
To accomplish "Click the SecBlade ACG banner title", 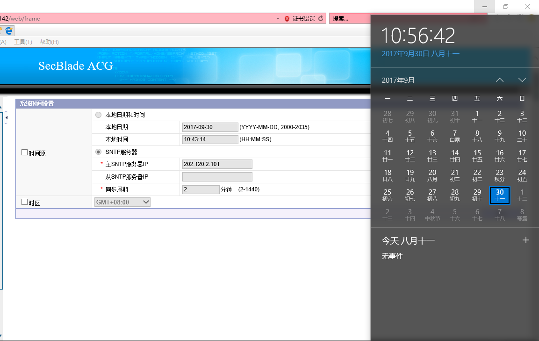I will click(76, 66).
